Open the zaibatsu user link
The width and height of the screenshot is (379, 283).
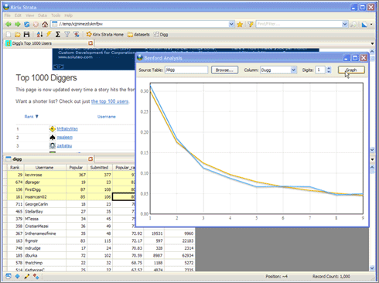tap(64, 145)
